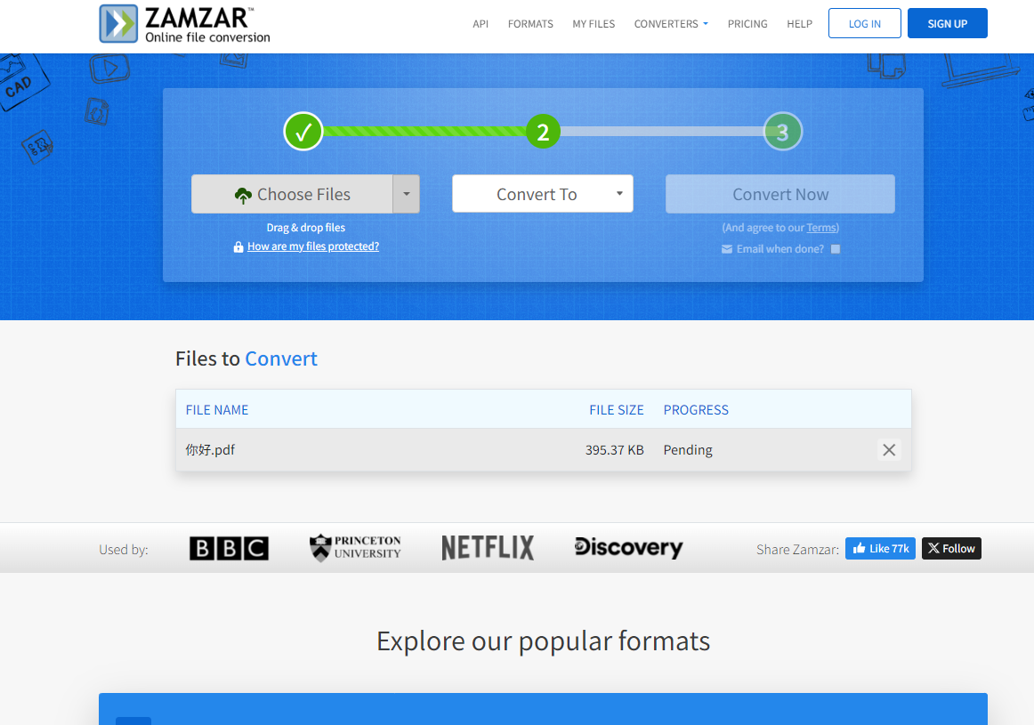
Task: Select Pricing from the top navigation
Action: pyautogui.click(x=747, y=24)
